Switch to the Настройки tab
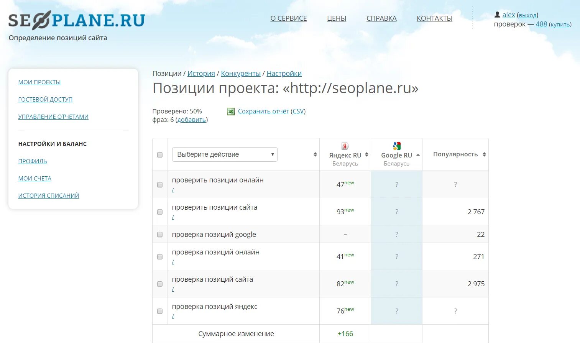The image size is (580, 343). coord(284,74)
